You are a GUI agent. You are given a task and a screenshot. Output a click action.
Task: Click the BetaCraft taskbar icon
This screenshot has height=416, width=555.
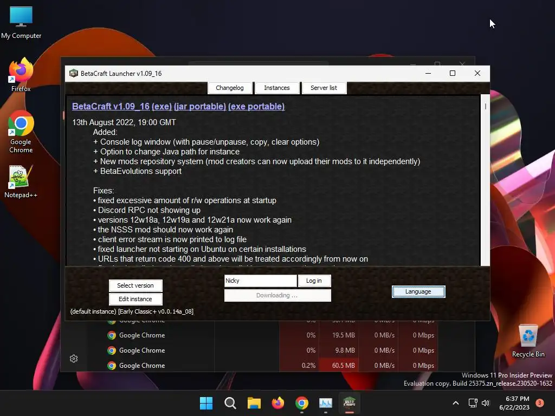tap(350, 403)
